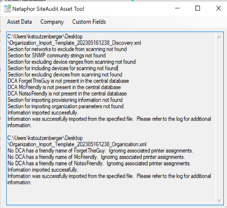
Task: Click 'No DCA has a friendly name of ForgetThisGuy' line
Action: click(x=100, y=151)
